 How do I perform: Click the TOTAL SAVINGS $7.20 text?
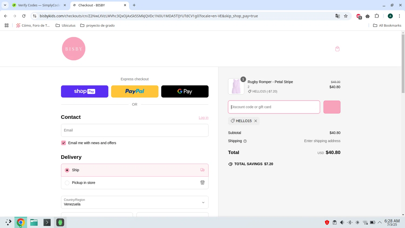pyautogui.click(x=254, y=164)
